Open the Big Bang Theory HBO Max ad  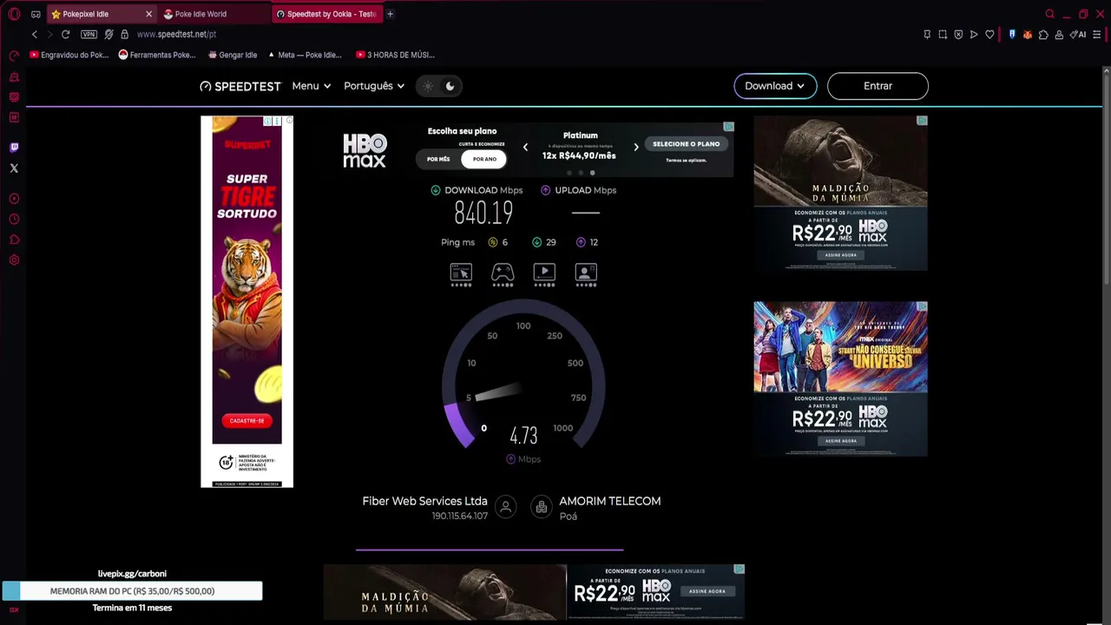840,378
